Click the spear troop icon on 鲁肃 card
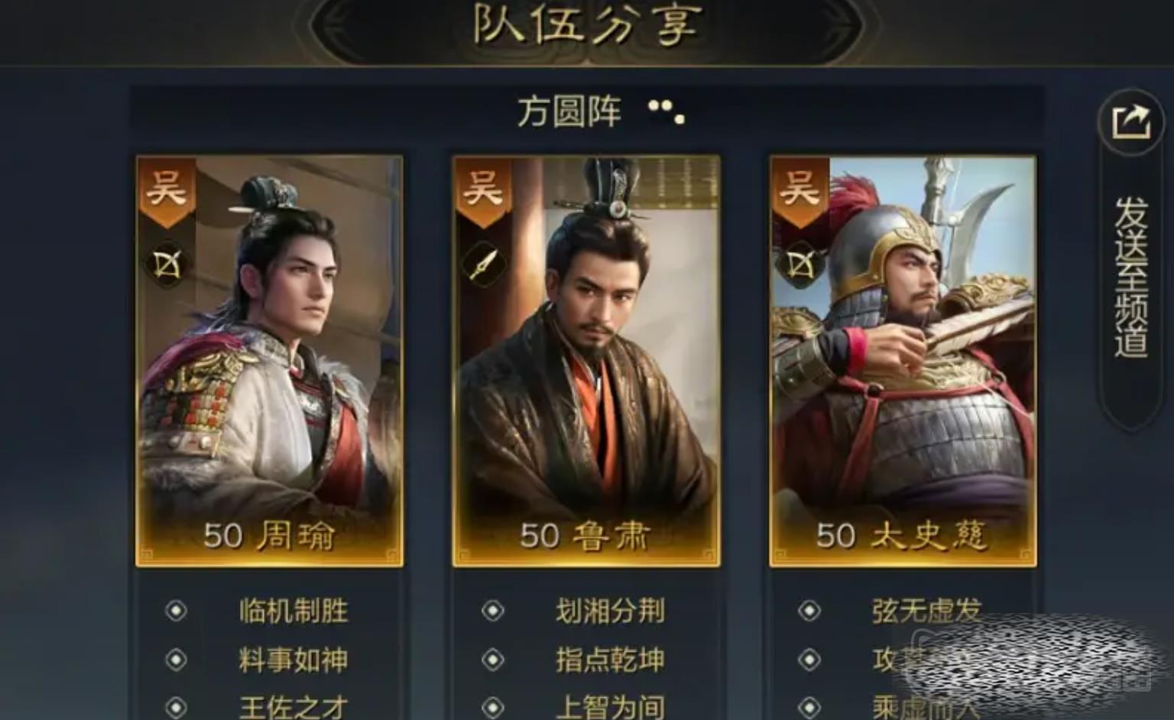This screenshot has width=1174, height=720. point(483,264)
